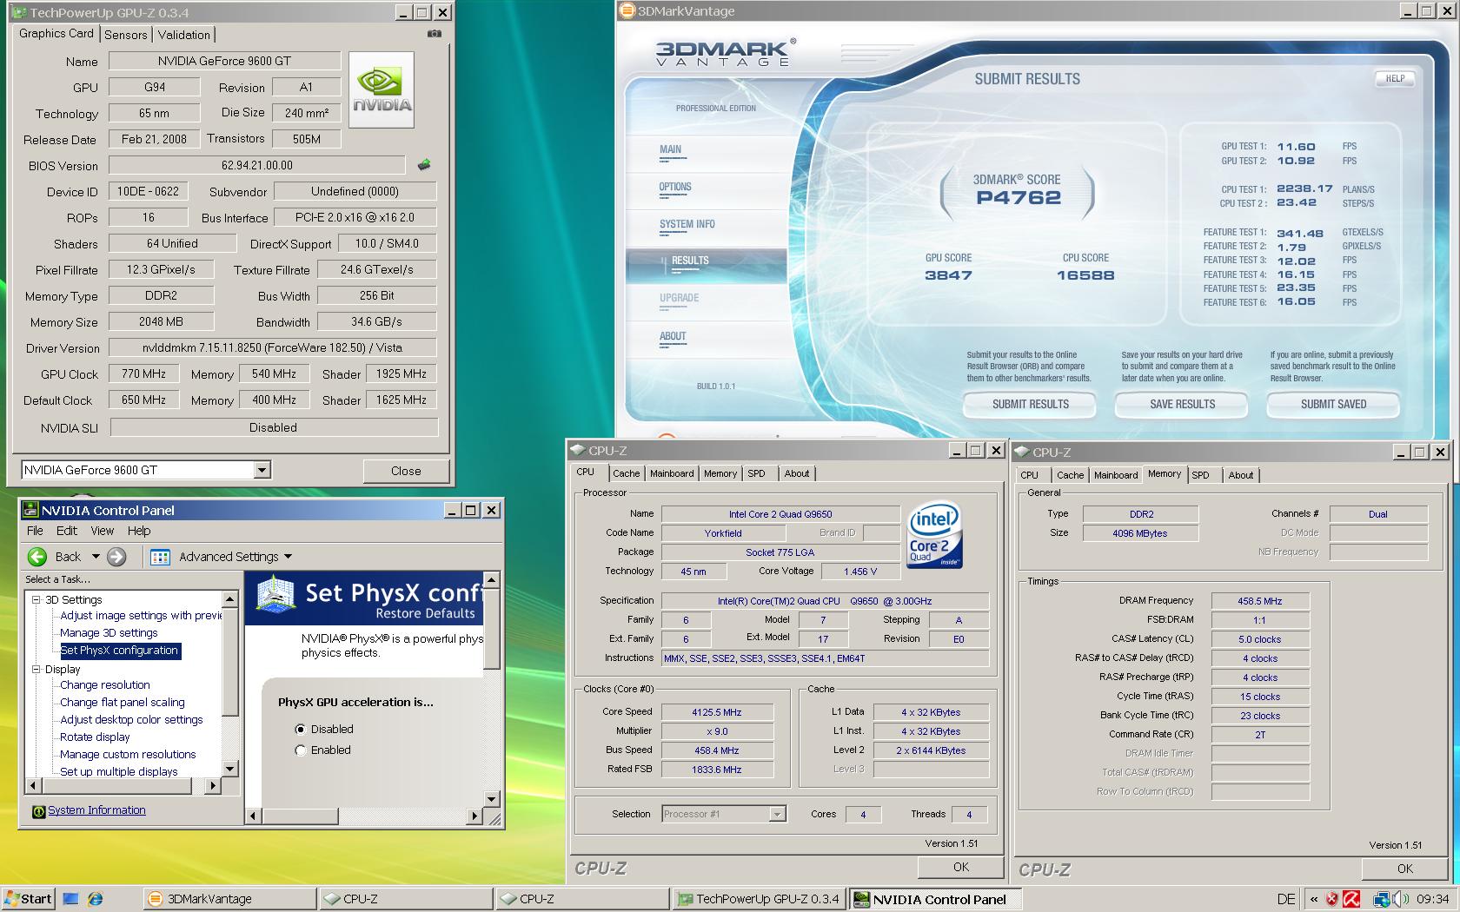The width and height of the screenshot is (1460, 912).
Task: Click the BIOS save chip icon in GPU-Z
Action: [x=424, y=165]
